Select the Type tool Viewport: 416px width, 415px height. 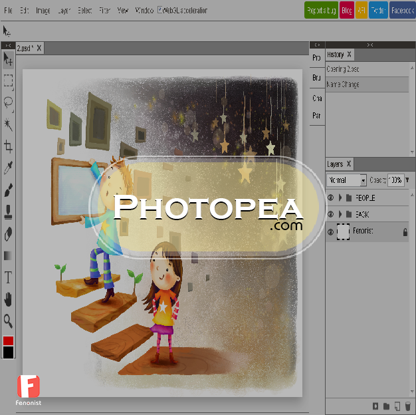[8, 277]
